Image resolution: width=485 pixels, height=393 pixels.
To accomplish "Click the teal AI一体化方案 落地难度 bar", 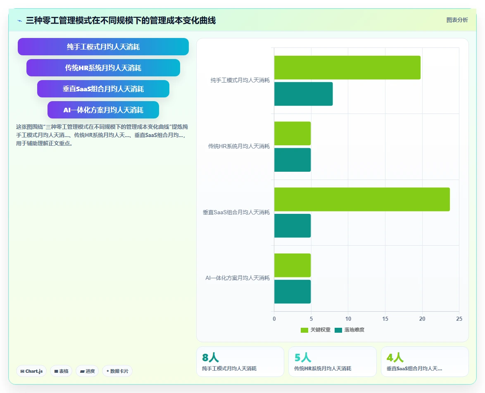I will click(292, 291).
